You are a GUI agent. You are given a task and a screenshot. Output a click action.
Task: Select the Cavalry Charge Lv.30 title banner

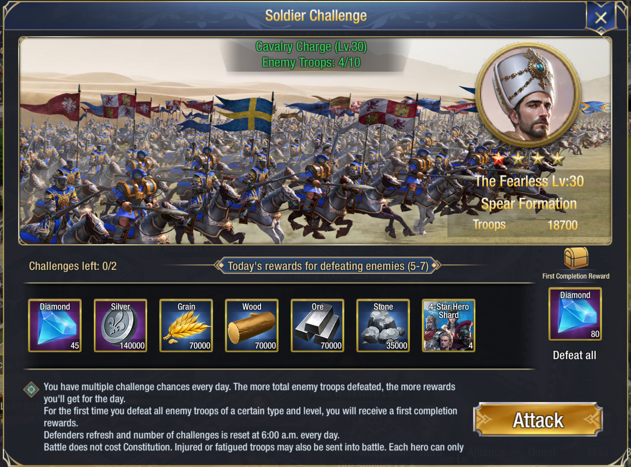pos(311,54)
